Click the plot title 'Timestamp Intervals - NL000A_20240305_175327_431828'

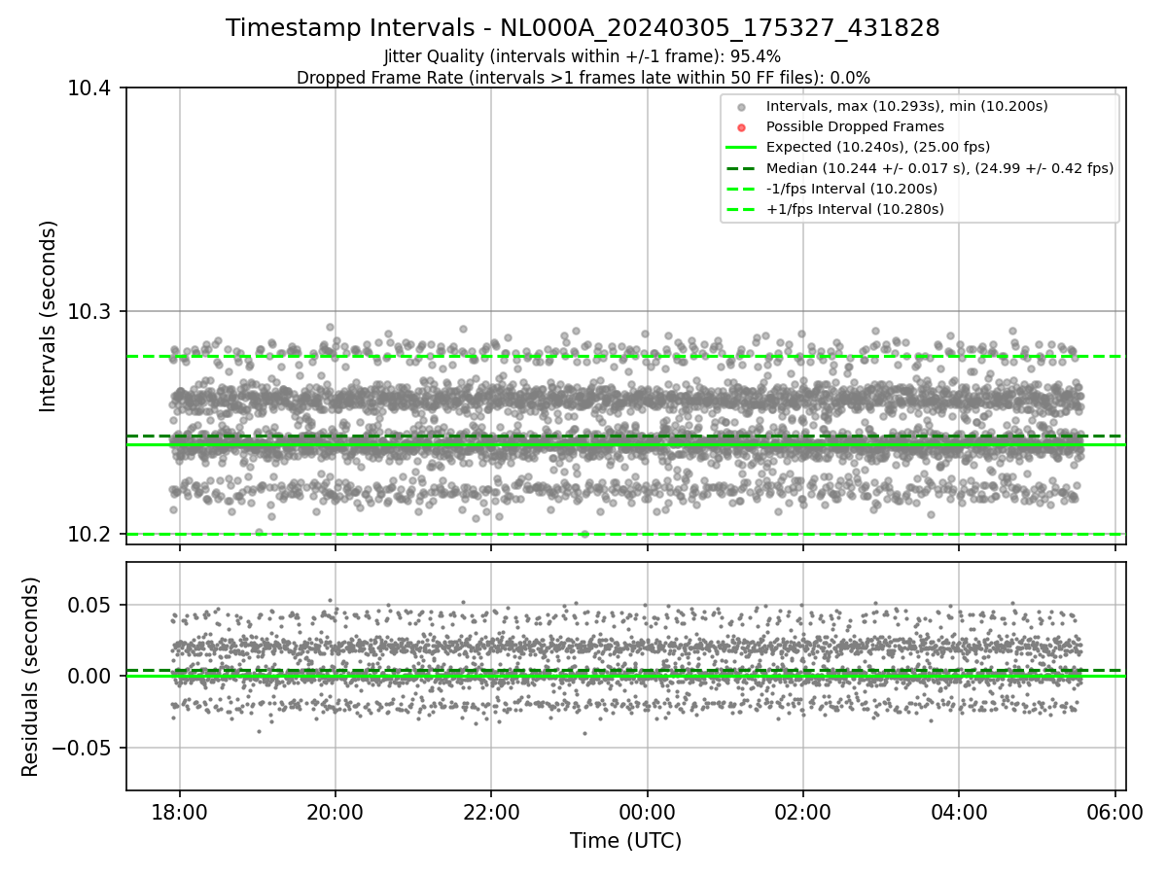[x=583, y=28]
